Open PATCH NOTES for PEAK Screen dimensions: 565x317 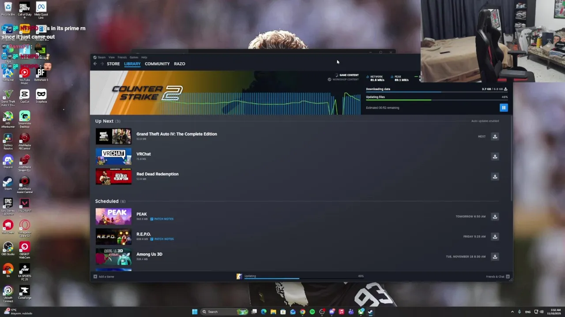coord(162,219)
